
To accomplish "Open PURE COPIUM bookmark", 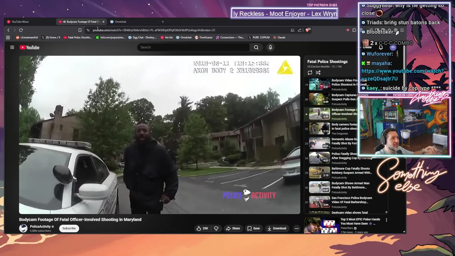I will (259, 37).
